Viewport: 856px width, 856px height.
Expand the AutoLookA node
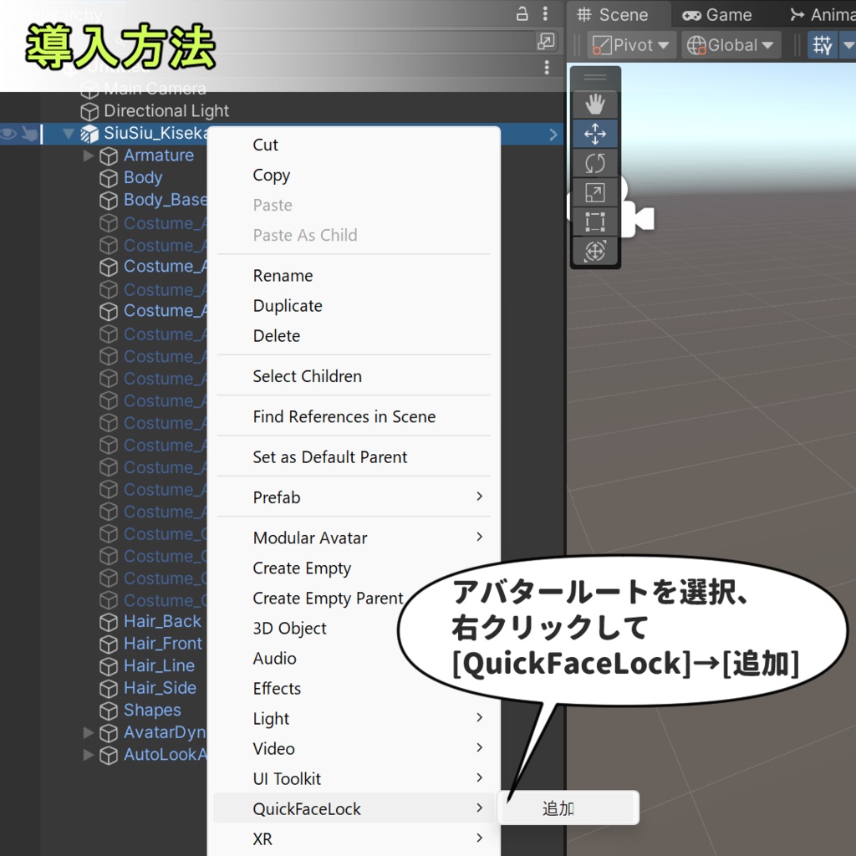pyautogui.click(x=88, y=755)
